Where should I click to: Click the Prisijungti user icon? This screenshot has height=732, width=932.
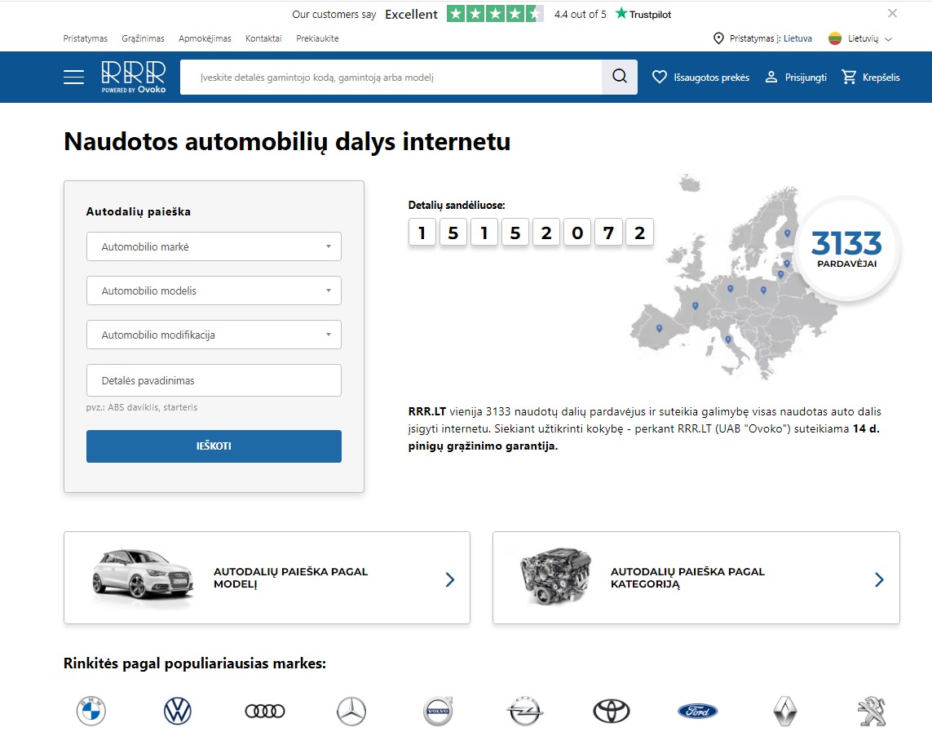tap(771, 77)
